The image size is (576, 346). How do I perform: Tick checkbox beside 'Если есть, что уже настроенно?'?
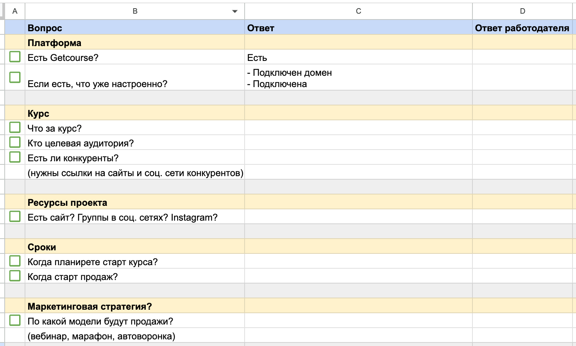coord(15,77)
